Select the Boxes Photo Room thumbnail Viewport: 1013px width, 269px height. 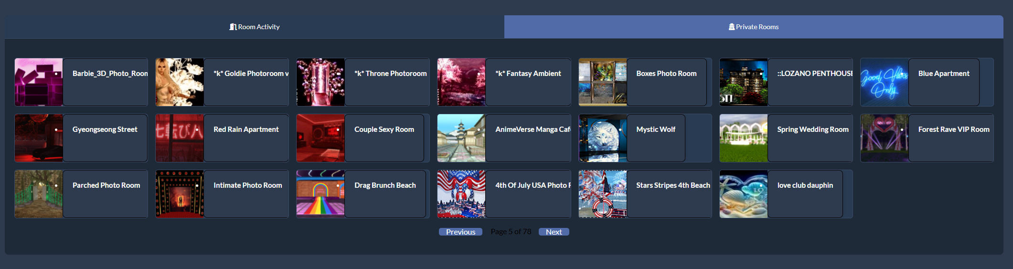coord(602,82)
